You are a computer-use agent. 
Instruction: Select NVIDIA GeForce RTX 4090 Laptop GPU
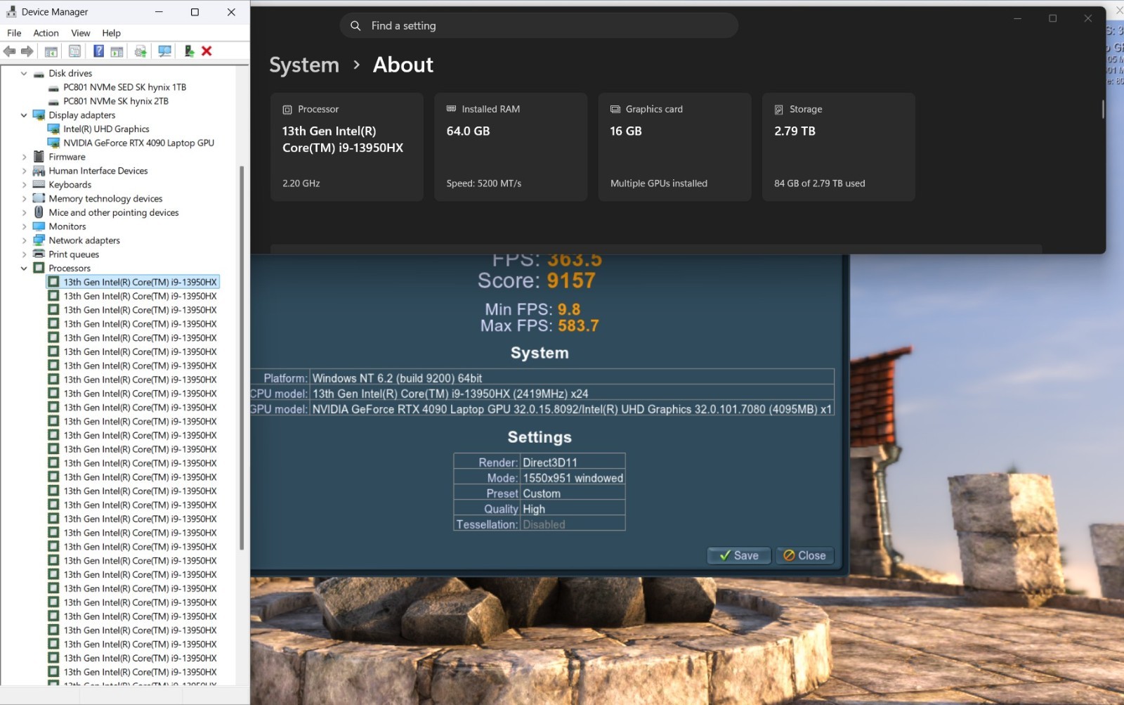coord(138,143)
